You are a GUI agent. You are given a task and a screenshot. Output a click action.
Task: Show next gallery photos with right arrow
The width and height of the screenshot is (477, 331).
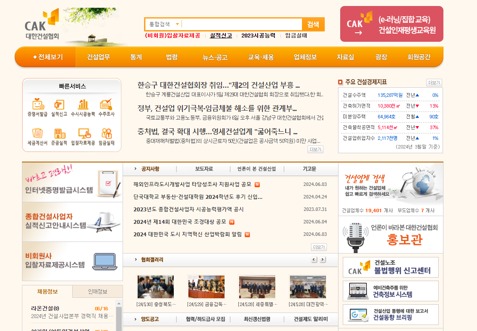(x=323, y=260)
